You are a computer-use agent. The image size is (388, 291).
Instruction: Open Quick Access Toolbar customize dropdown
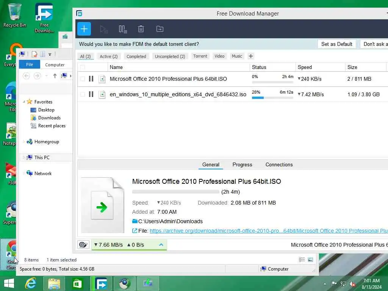(x=50, y=54)
